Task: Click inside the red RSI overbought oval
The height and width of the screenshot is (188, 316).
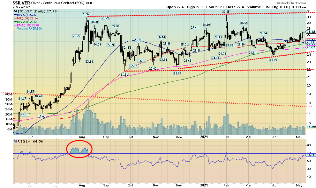Action: [x=79, y=149]
